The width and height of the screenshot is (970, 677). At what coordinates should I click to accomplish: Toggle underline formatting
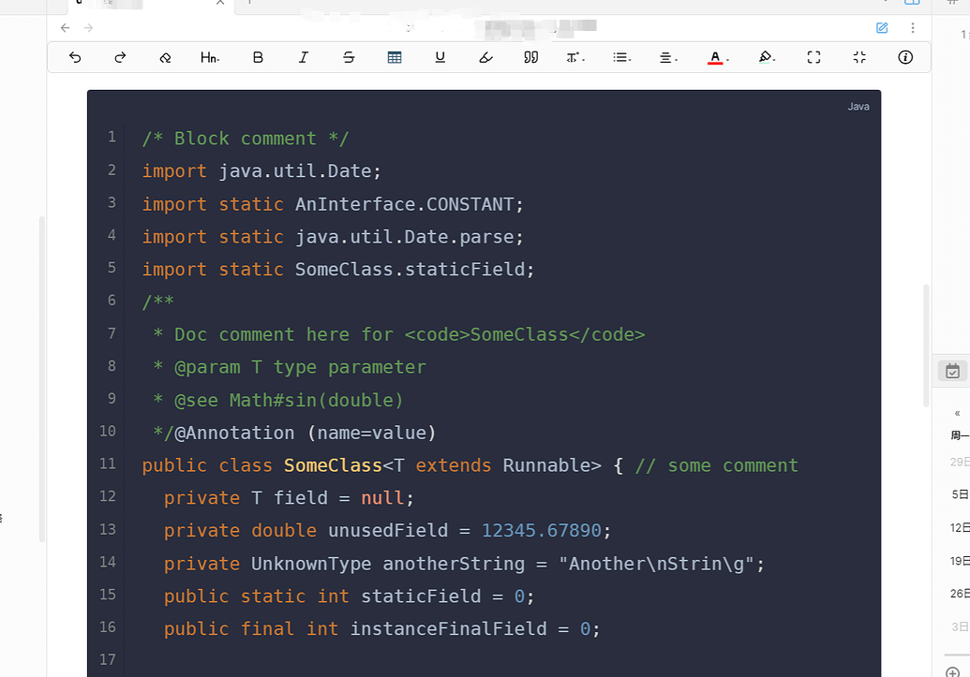point(440,57)
